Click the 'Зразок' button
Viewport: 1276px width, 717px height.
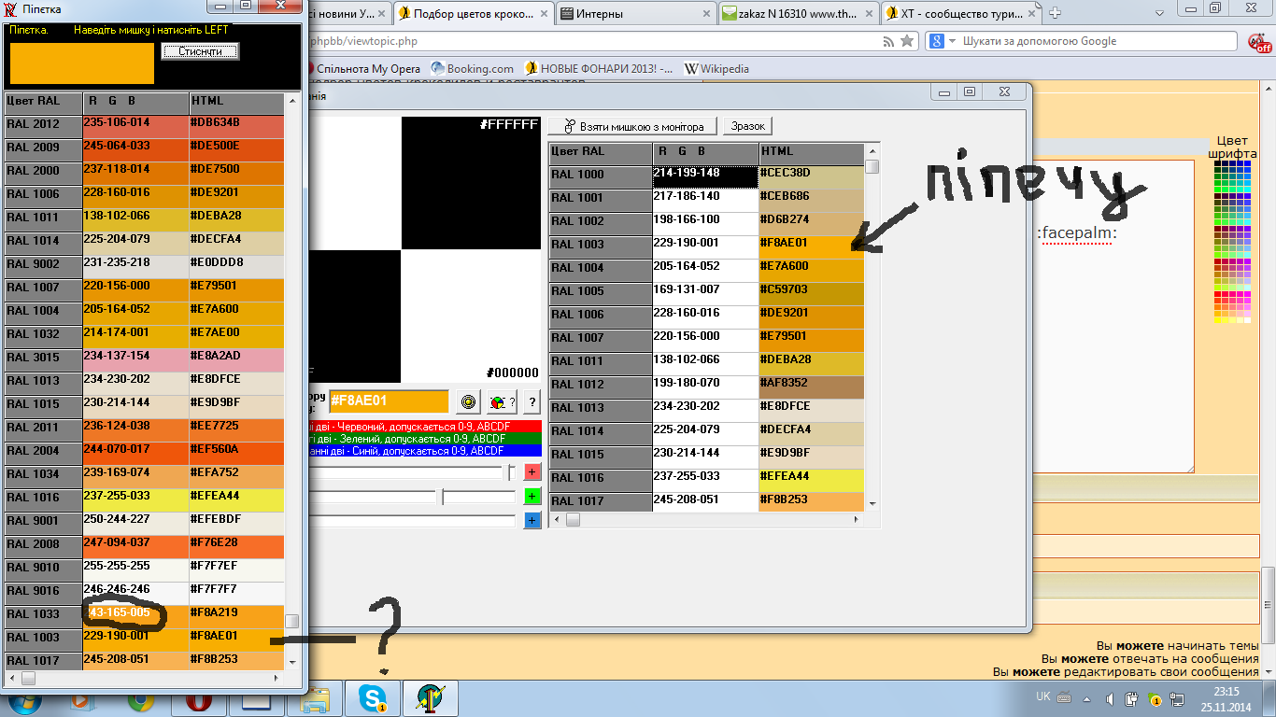[747, 126]
